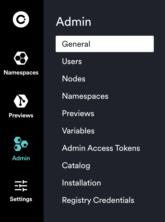The image size is (165, 222).
Task: Open the Users admin section
Action: point(72,61)
